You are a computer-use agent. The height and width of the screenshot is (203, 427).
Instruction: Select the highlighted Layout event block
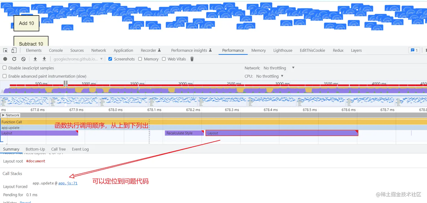point(282,133)
